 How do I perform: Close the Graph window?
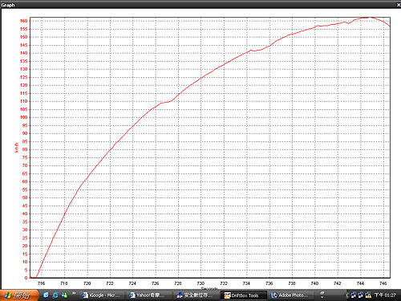pyautogui.click(x=399, y=5)
